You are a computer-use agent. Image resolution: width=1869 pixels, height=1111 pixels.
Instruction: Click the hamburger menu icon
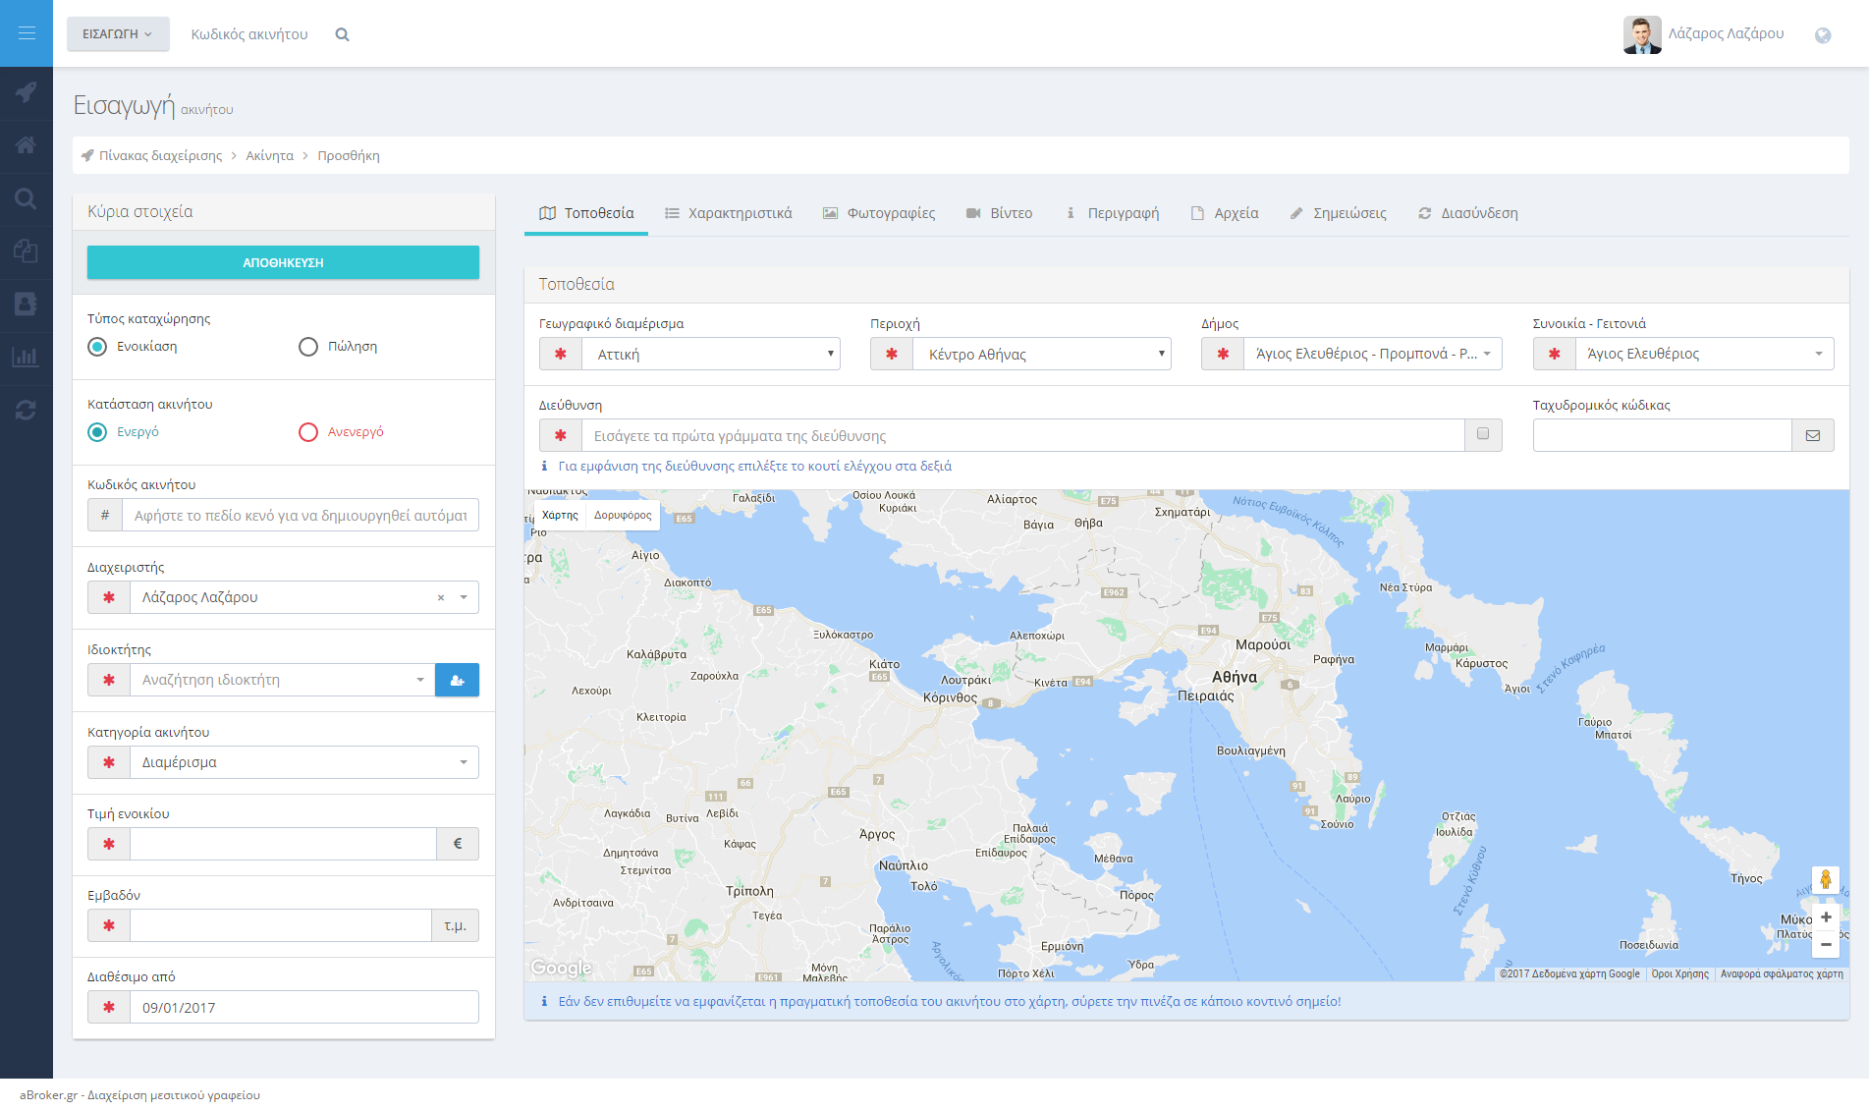click(x=27, y=33)
